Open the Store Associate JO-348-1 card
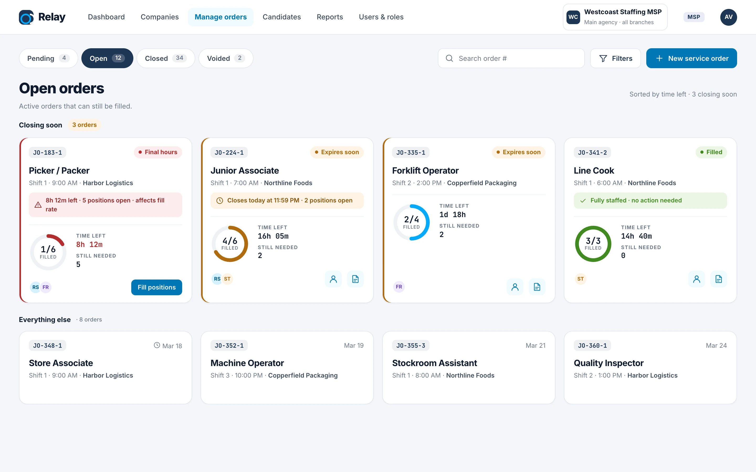The height and width of the screenshot is (472, 756). [105, 367]
